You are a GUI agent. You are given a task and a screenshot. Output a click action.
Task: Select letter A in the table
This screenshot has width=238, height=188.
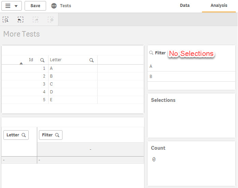51,68
